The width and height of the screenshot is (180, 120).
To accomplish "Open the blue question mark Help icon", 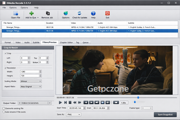I will coord(93,13).
